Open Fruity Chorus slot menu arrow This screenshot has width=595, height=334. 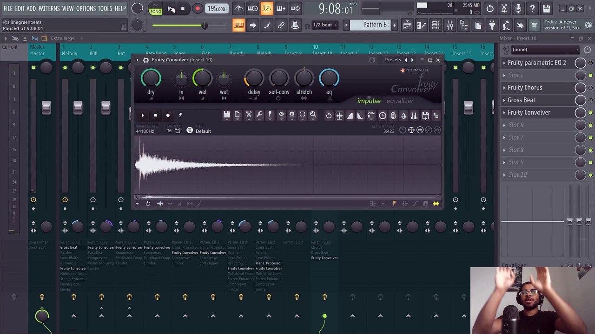click(504, 88)
